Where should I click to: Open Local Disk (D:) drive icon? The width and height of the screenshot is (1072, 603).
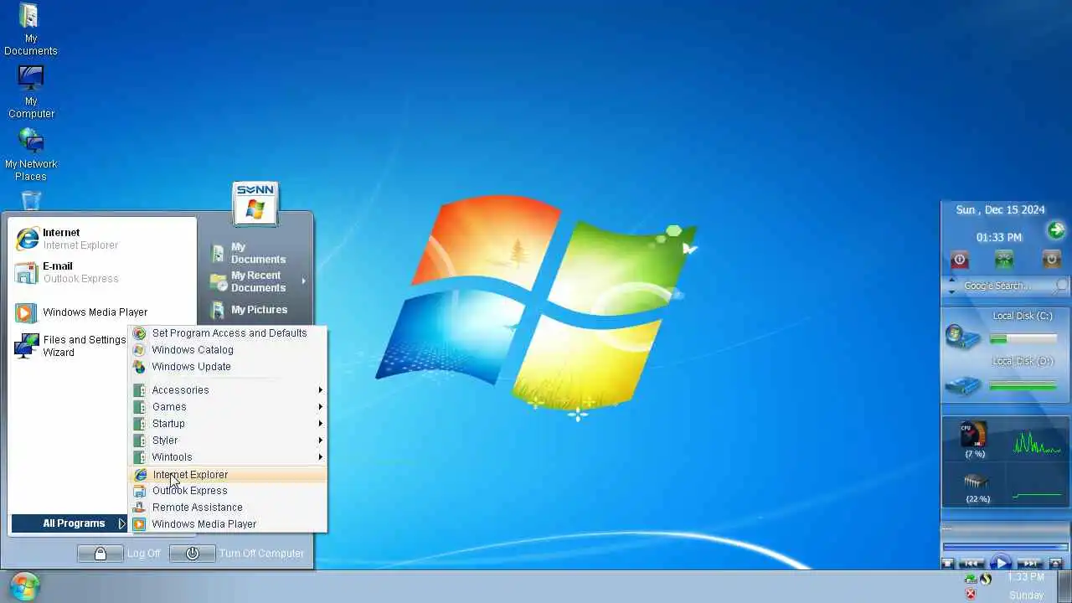pos(963,385)
